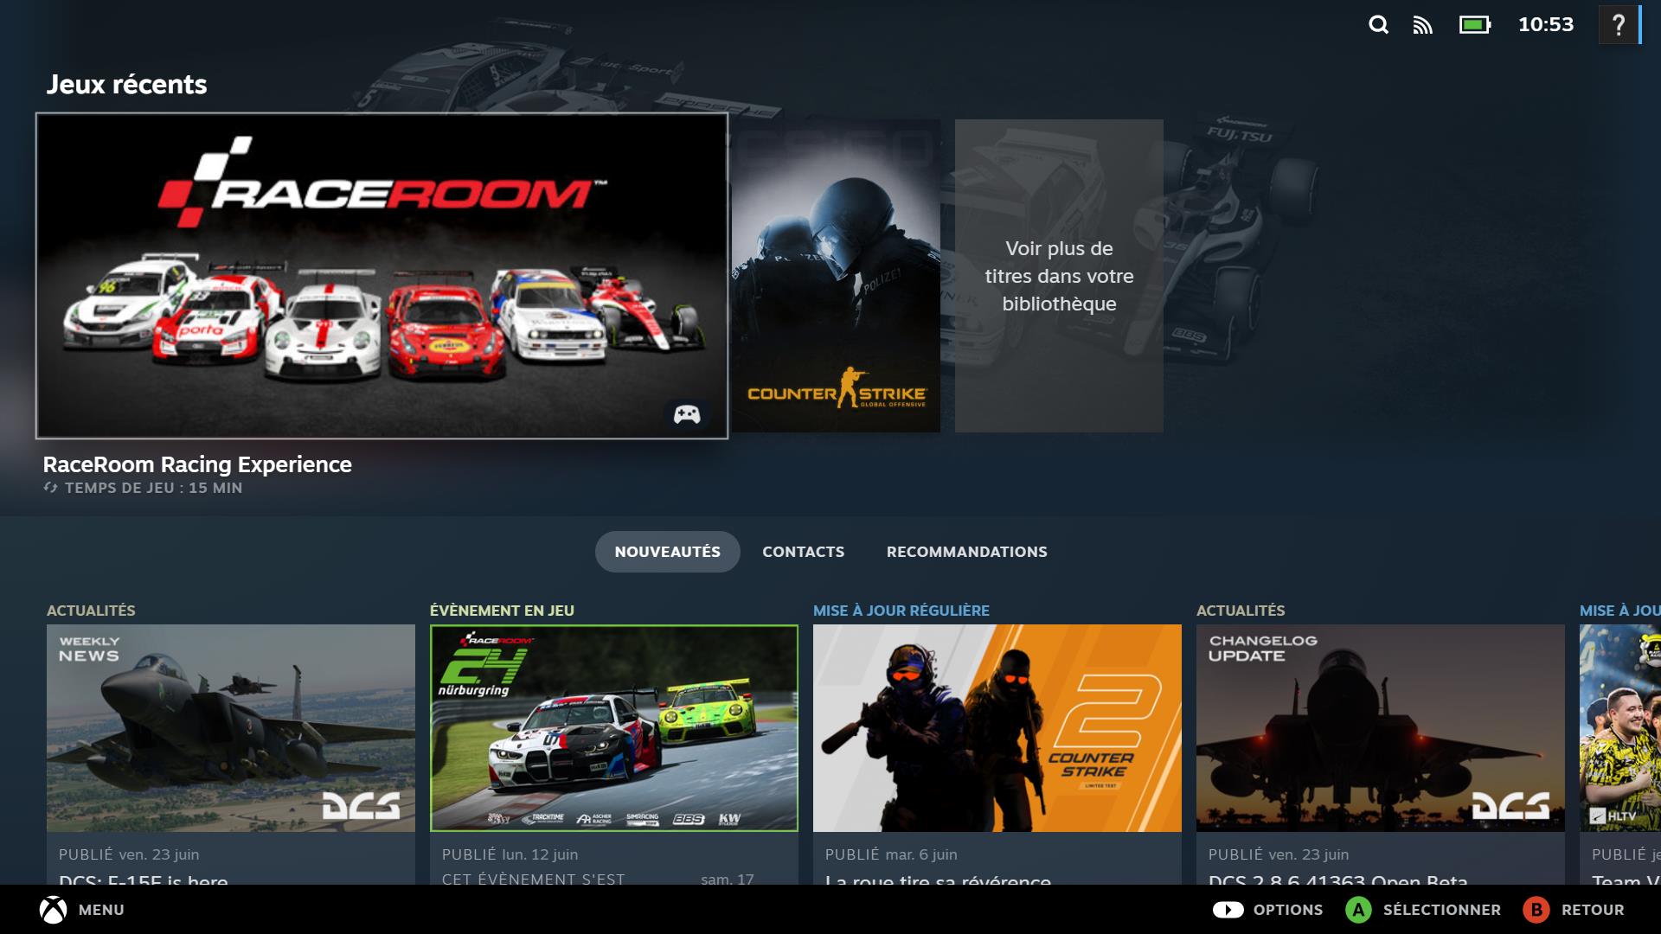Click the Sélectionner label in the footer
Viewport: 1661px width, 934px height.
click(x=1442, y=910)
